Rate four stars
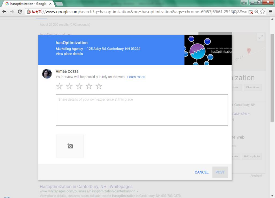 (89, 86)
